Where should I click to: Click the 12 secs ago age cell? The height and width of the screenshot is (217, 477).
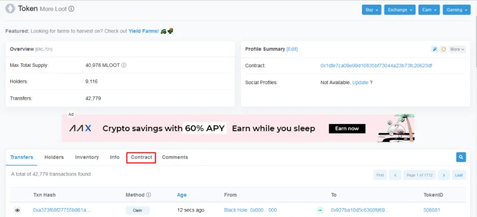click(191, 210)
